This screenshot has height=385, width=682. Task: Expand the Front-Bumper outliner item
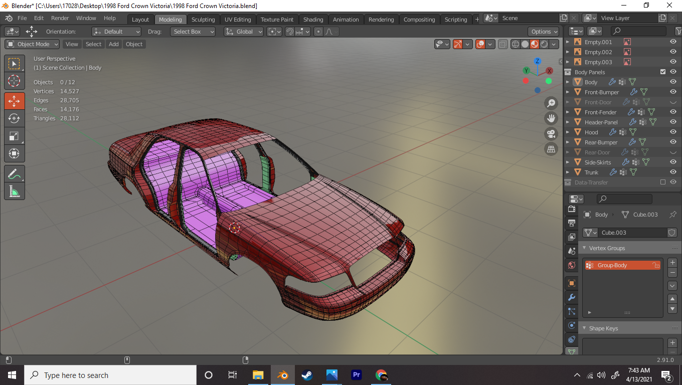(568, 92)
